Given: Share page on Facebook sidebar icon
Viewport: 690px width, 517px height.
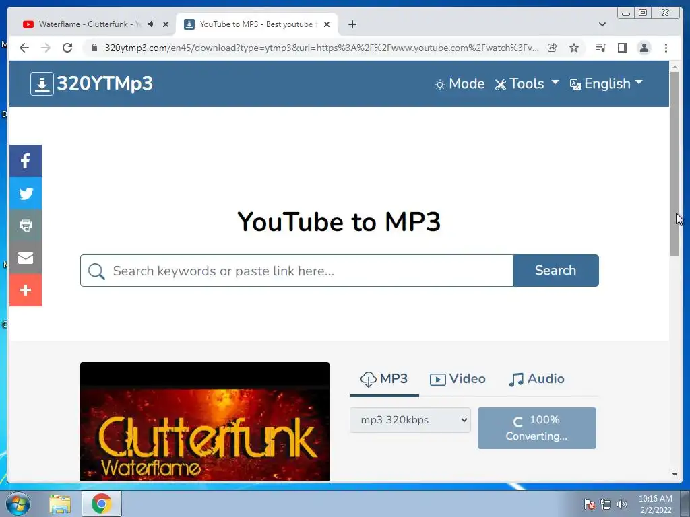Looking at the screenshot, I should (x=26, y=161).
